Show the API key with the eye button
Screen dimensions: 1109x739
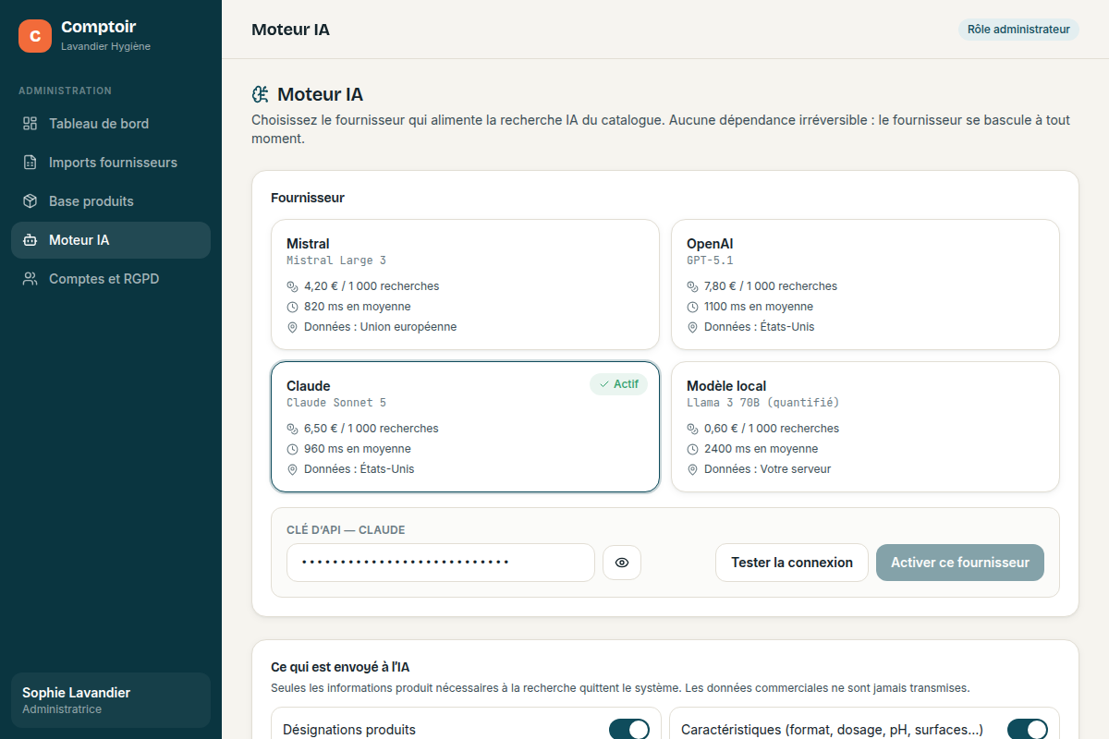click(x=622, y=563)
